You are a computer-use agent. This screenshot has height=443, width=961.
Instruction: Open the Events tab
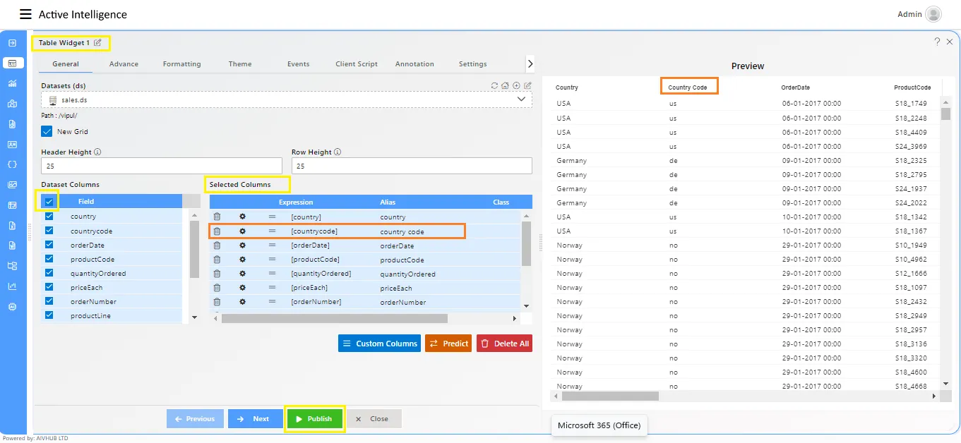[298, 64]
